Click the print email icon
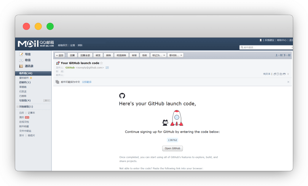308x186 pixels. [x=284, y=74]
